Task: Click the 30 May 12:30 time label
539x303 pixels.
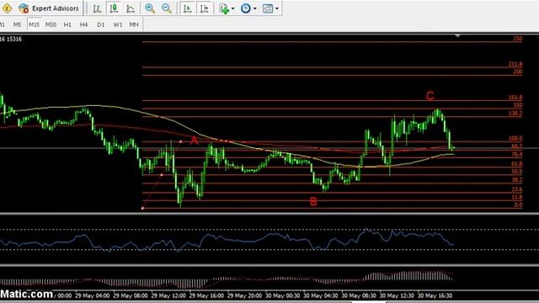Action: pyautogui.click(x=397, y=295)
